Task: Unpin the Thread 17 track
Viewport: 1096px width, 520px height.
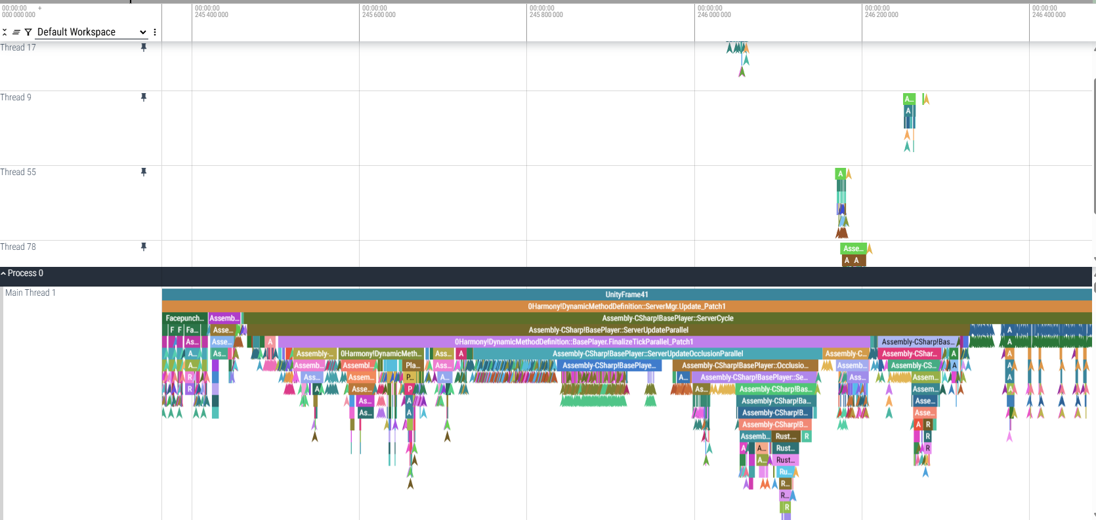Action: tap(144, 47)
